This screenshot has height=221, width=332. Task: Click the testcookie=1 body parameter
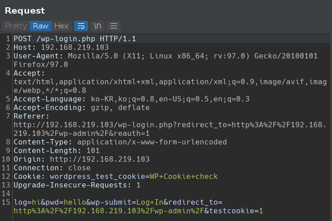pos(236,211)
